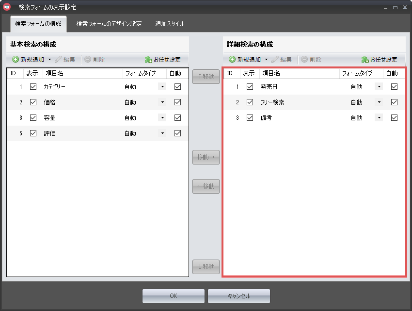The width and height of the screenshot is (412, 311).
Task: Open the form type dropdown for 容量
Action: (162, 118)
